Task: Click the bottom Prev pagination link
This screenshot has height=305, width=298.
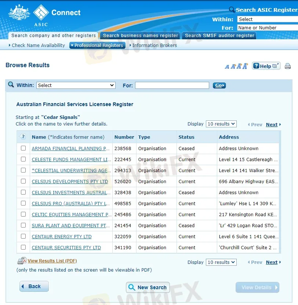Action: pyautogui.click(x=255, y=262)
